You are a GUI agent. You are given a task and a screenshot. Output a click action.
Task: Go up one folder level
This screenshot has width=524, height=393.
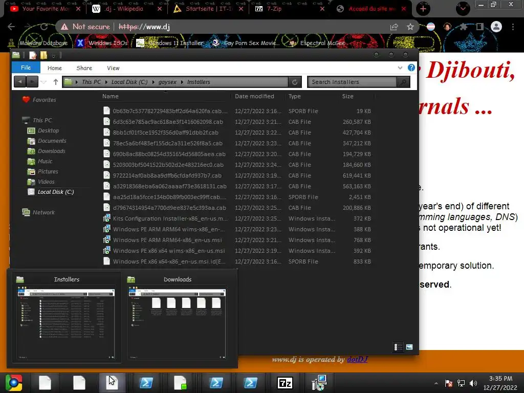(x=55, y=82)
